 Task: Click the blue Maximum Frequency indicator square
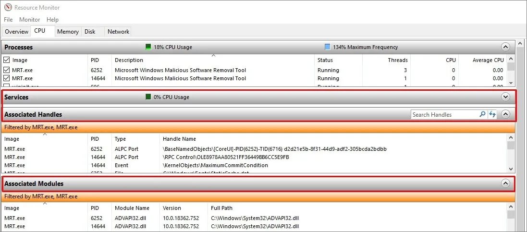point(327,47)
